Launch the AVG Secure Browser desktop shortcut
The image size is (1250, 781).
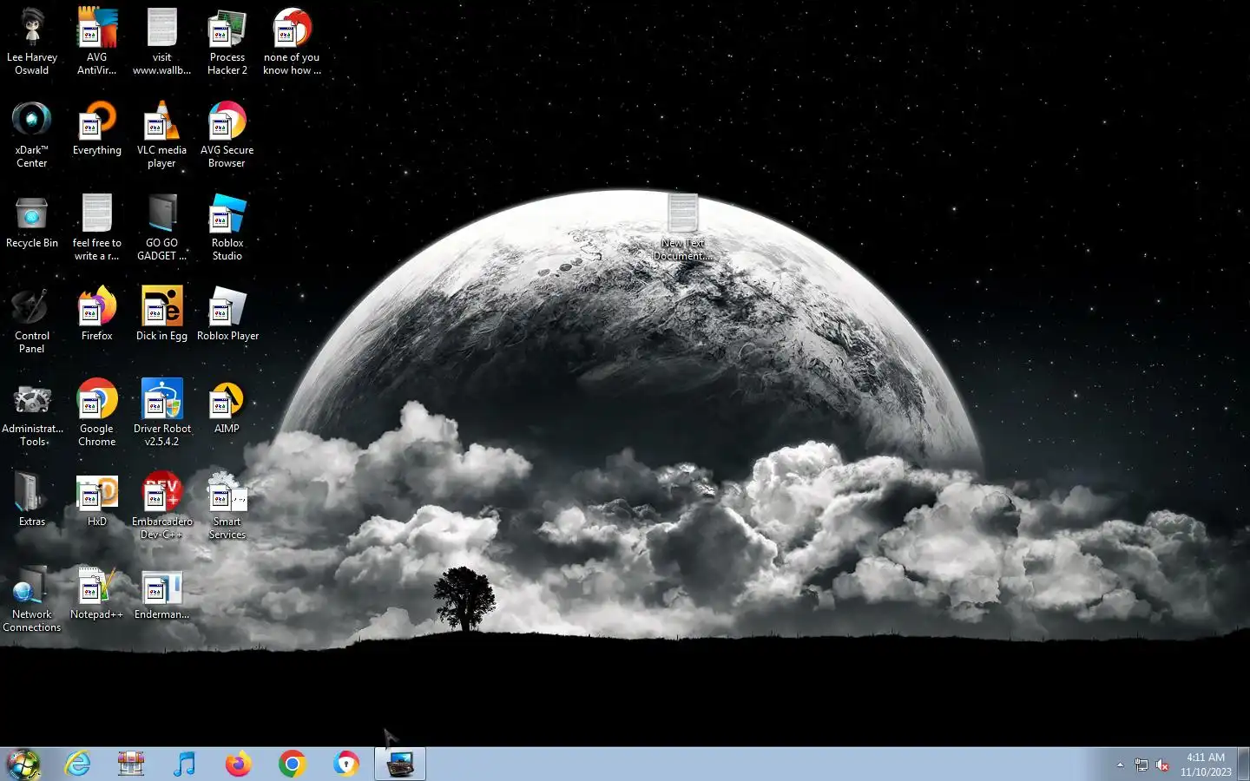point(227,134)
